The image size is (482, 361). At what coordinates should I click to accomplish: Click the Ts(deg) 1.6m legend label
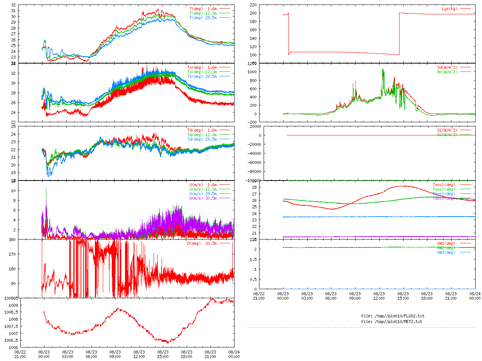pyautogui.click(x=202, y=68)
